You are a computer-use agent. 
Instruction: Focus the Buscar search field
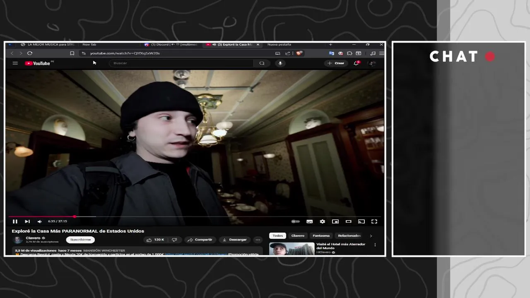coord(182,63)
